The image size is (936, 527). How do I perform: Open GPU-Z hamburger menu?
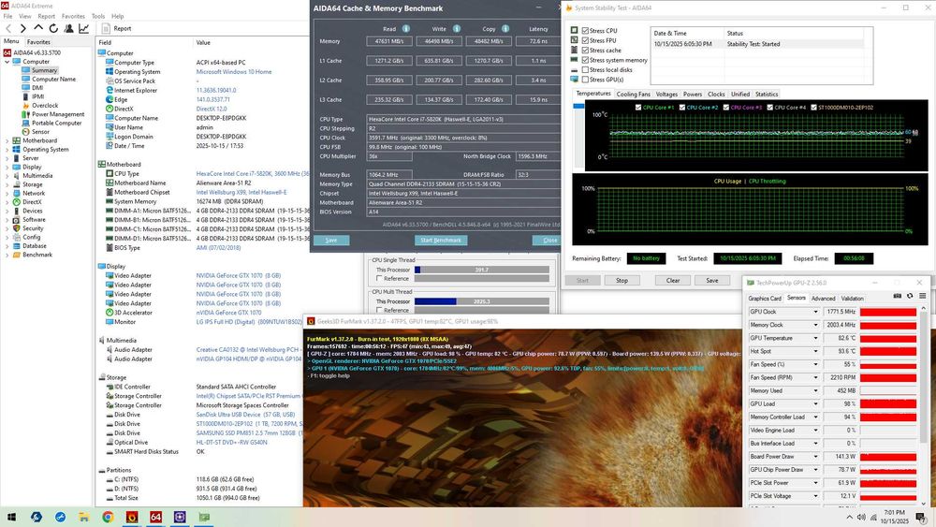pos(922,296)
